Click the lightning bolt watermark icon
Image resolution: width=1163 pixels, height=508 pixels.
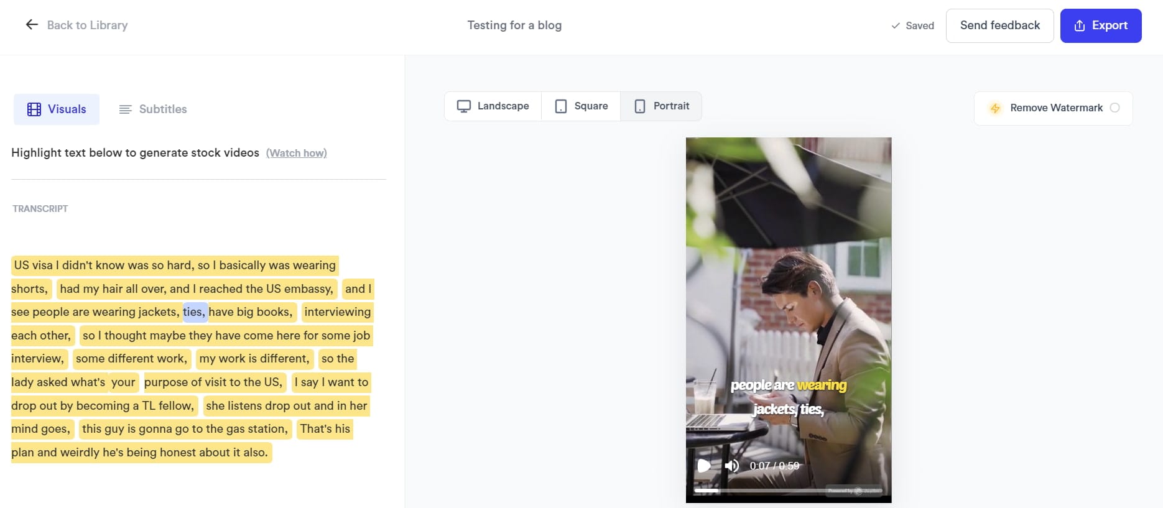pos(995,108)
